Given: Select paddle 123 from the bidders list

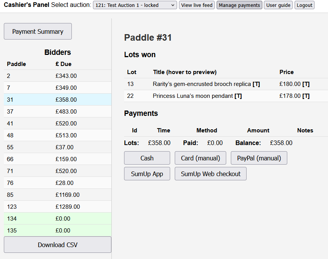Looking at the screenshot, I should click(58, 206).
